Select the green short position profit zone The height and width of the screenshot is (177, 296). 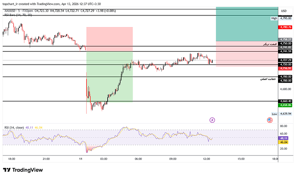pos(109,77)
